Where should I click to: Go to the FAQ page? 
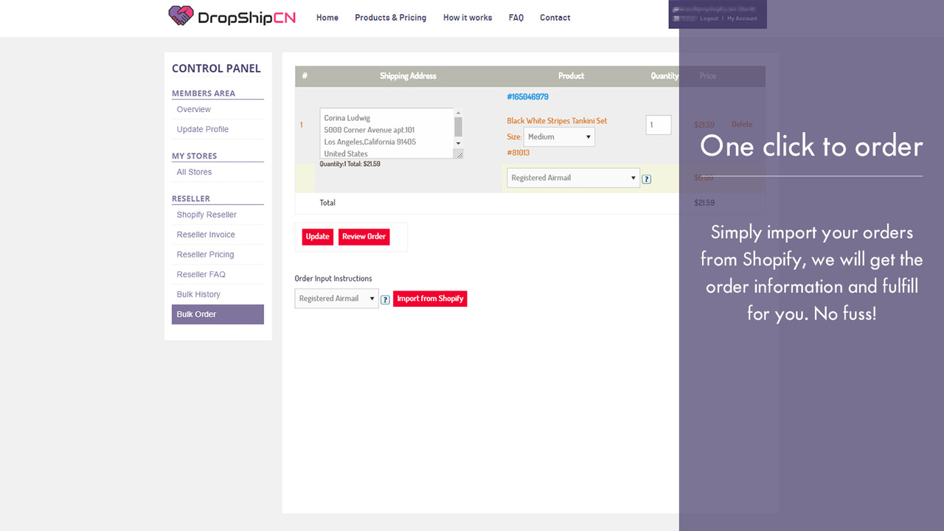[x=516, y=17]
